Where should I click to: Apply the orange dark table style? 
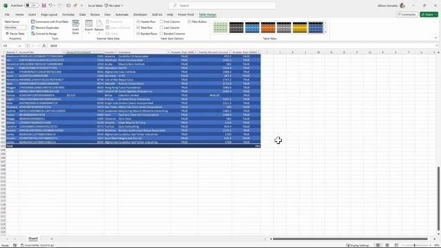point(268,28)
